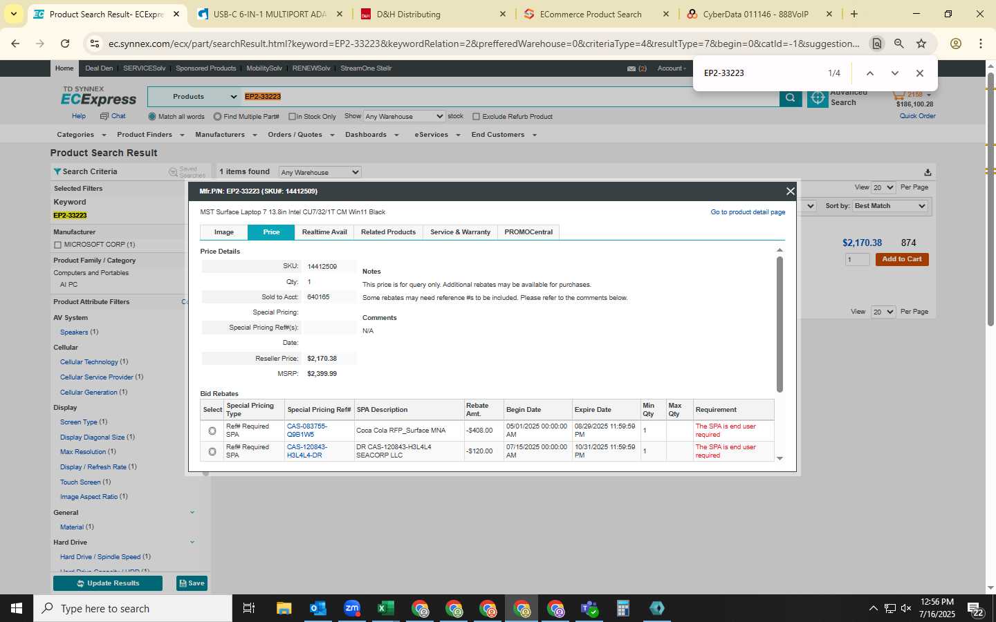
Task: Expand Categories menu
Action: [81, 135]
